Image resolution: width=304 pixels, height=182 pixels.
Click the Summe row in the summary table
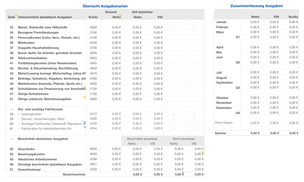(x=221, y=133)
